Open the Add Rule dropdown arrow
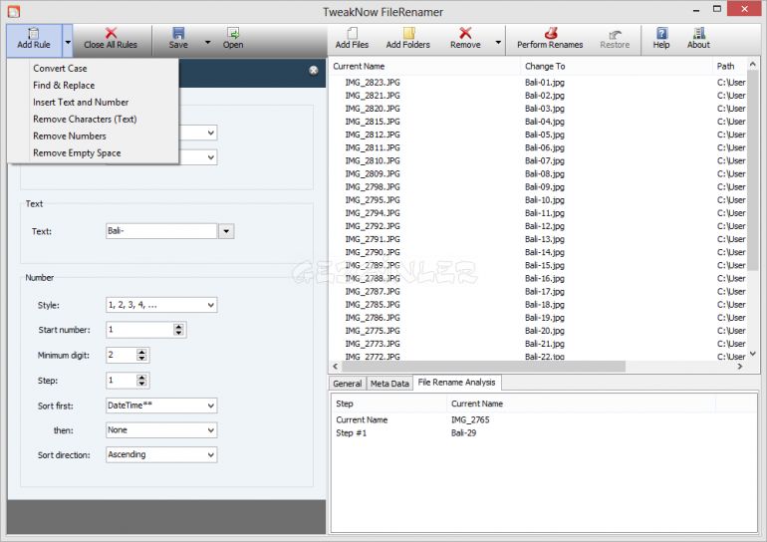Viewport: 767px width, 542px height. [x=68, y=42]
